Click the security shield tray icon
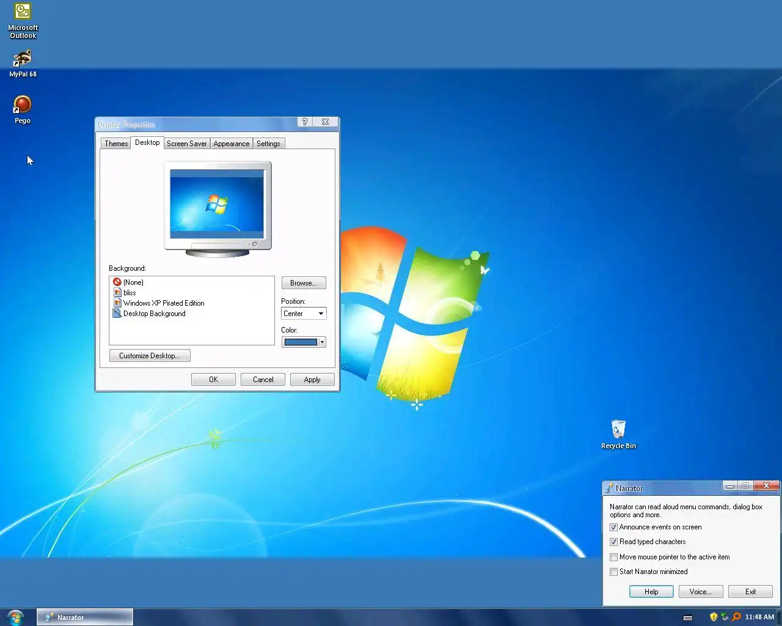The image size is (782, 626). [713, 617]
